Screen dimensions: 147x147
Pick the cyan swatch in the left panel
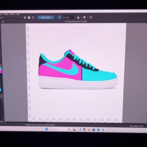[1, 69]
